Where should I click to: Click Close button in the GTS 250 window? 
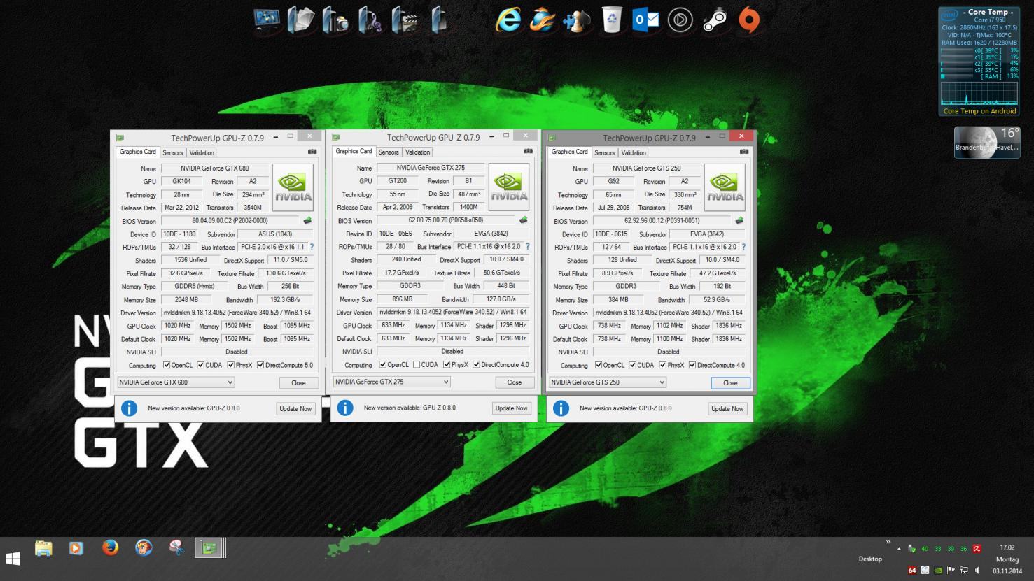click(x=730, y=382)
